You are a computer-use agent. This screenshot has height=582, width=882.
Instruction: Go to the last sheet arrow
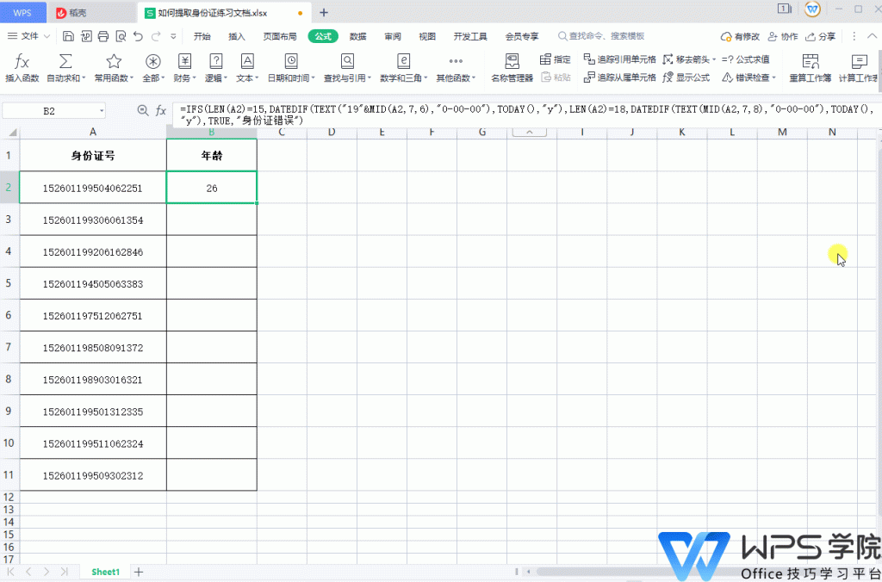(65, 572)
